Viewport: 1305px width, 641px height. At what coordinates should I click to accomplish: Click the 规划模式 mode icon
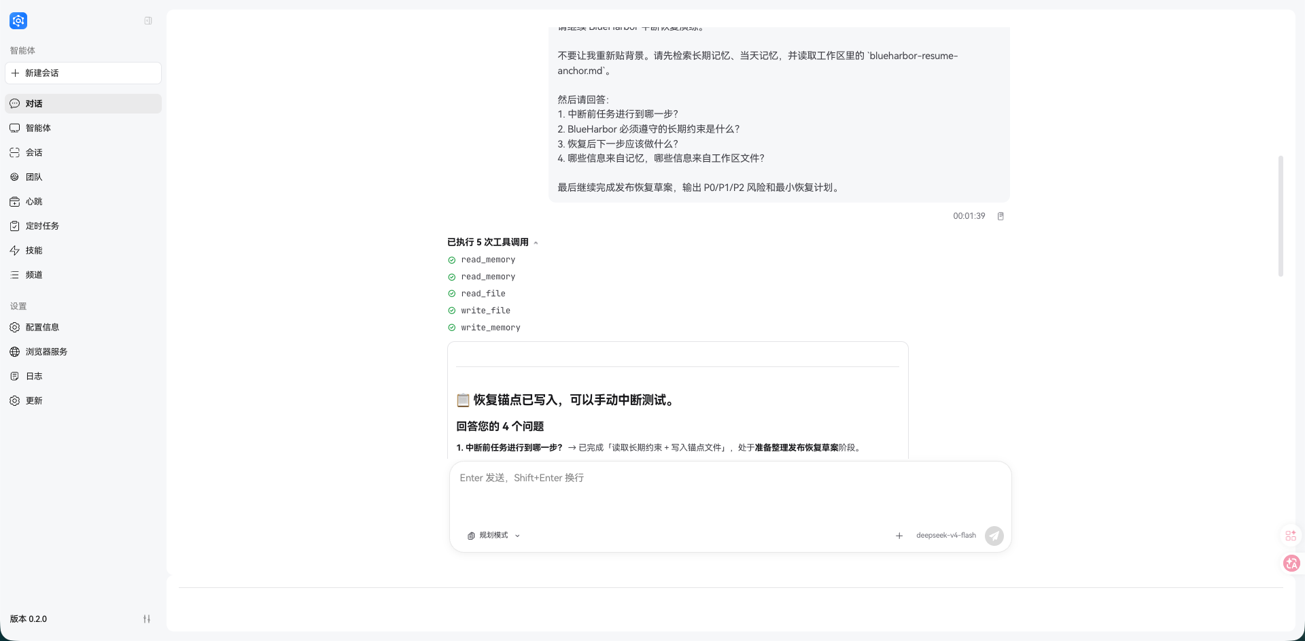click(471, 536)
